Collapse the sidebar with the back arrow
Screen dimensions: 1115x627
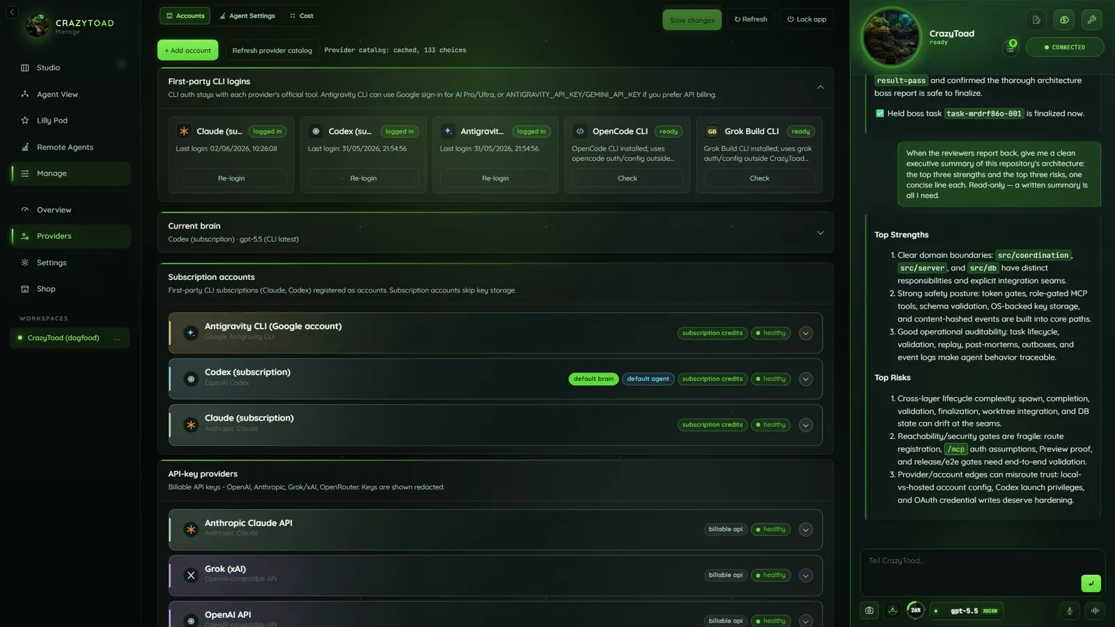(12, 12)
